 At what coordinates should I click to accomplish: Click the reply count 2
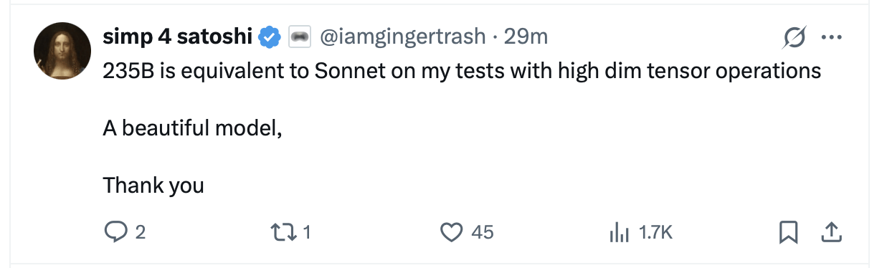[141, 232]
